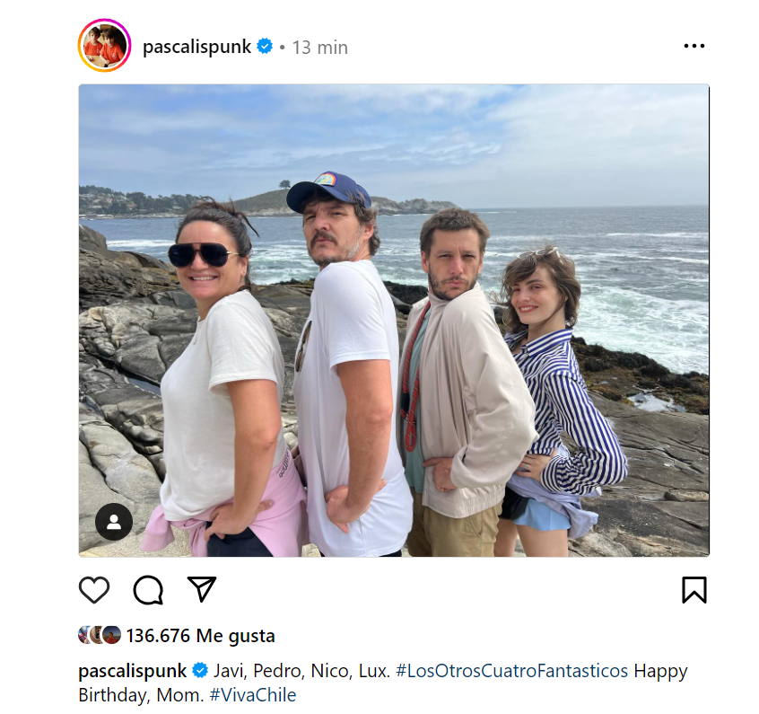Click the verified badge beside header username
The height and width of the screenshot is (714, 759).
[x=265, y=46]
